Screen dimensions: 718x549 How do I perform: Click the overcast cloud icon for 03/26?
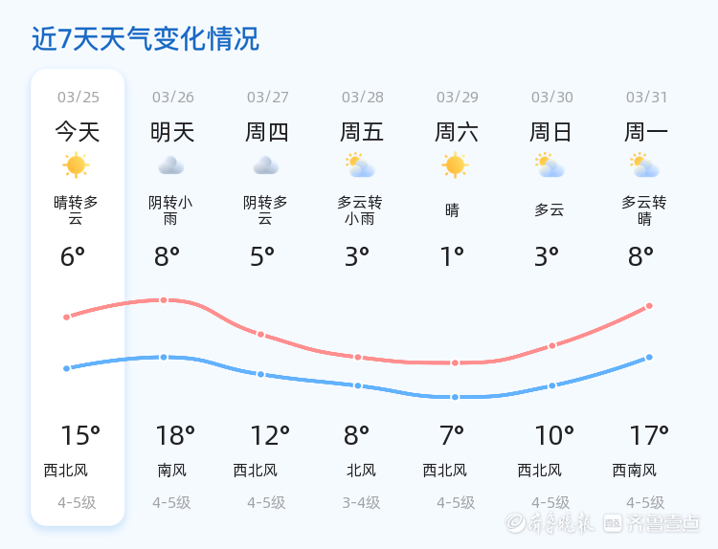[171, 165]
